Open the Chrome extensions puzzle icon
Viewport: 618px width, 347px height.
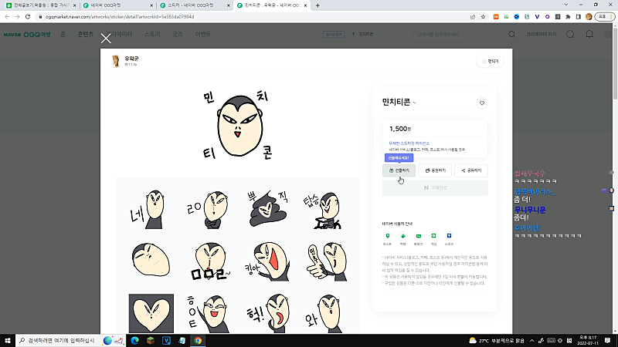tap(568, 17)
